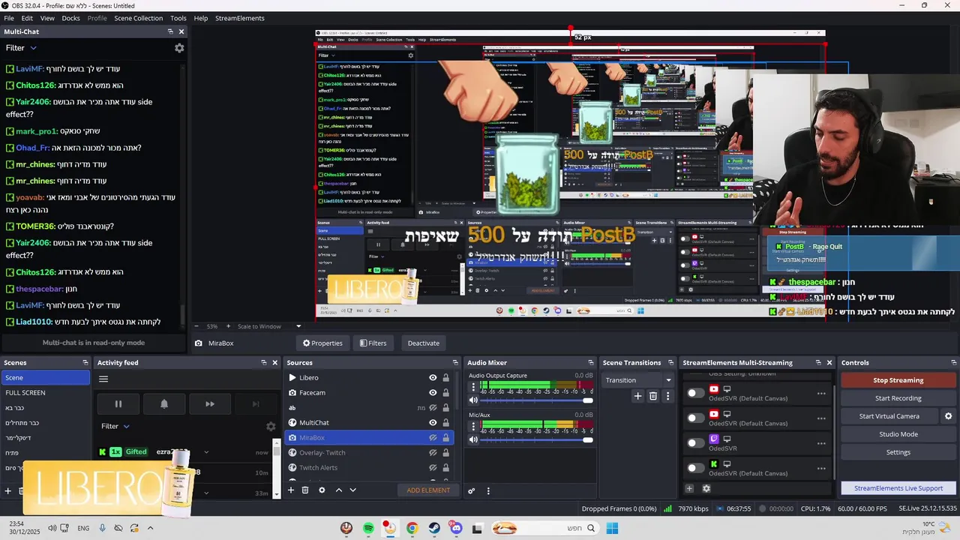Hide the Facecam source
The image size is (960, 540).
coord(433,393)
